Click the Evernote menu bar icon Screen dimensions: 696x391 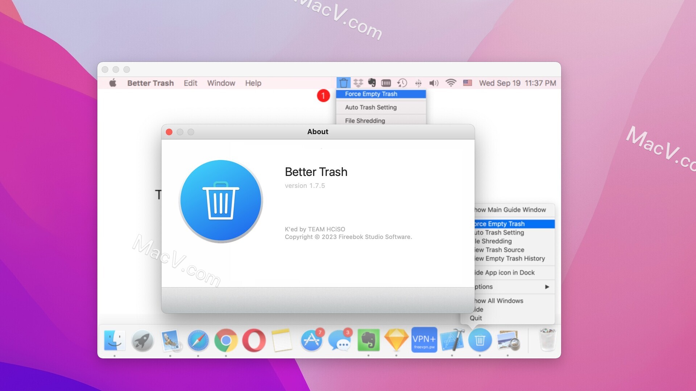click(x=372, y=83)
